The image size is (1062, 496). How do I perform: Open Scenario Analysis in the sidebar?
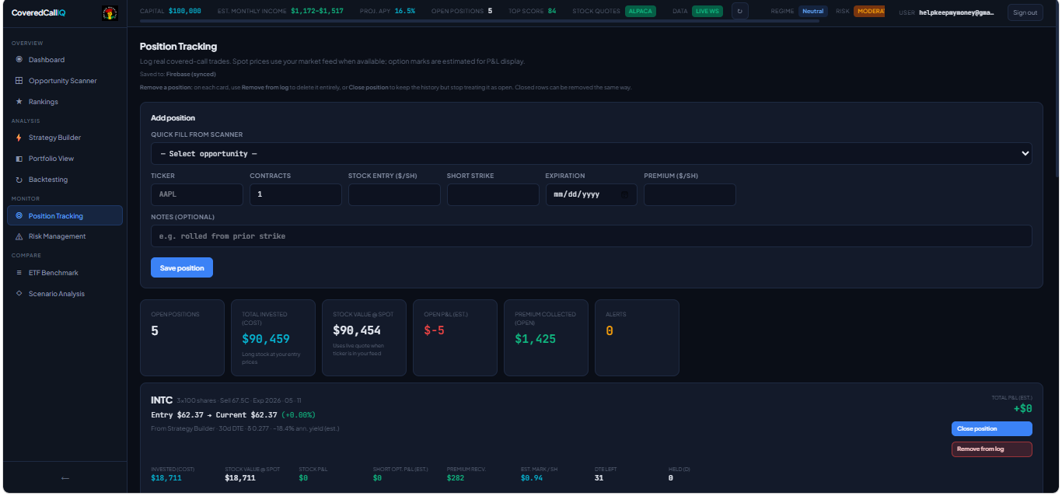[56, 294]
